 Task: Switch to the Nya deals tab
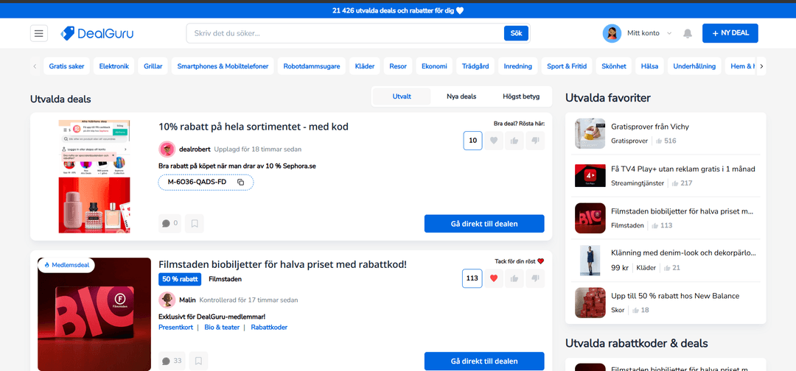[461, 96]
